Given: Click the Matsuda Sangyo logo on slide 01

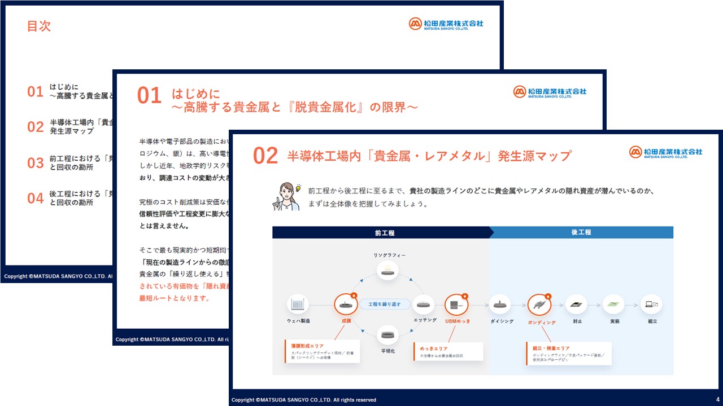Looking at the screenshot, I should (x=550, y=91).
